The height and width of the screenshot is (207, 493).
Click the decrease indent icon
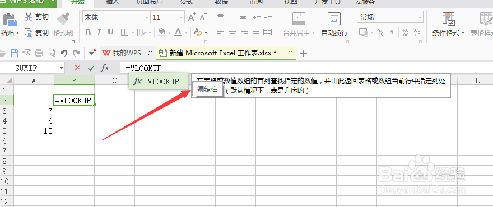pos(257,17)
